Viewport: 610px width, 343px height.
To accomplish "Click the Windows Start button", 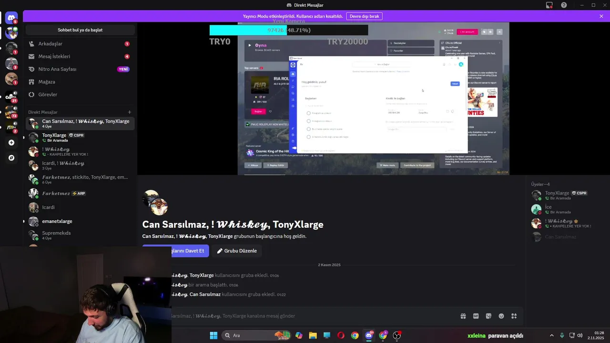I will pos(213,335).
